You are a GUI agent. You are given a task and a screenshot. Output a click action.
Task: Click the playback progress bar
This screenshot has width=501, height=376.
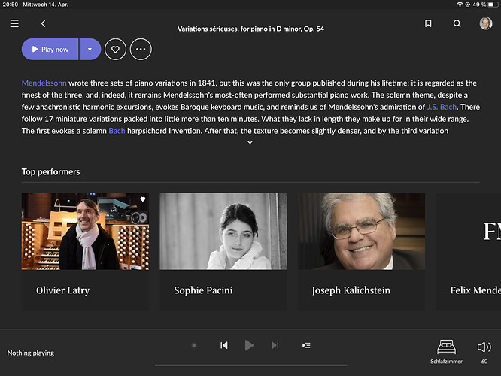click(x=250, y=365)
